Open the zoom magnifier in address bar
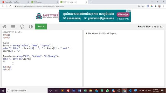The height and width of the screenshot is (93, 166). tap(139, 6)
